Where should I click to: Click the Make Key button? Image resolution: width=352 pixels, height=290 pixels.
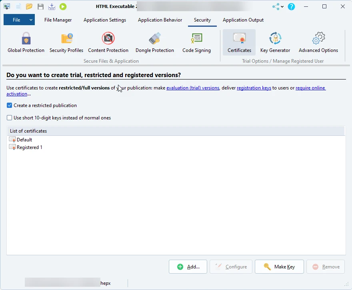click(x=279, y=266)
